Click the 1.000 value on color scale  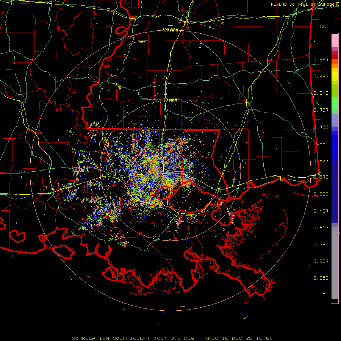(321, 42)
